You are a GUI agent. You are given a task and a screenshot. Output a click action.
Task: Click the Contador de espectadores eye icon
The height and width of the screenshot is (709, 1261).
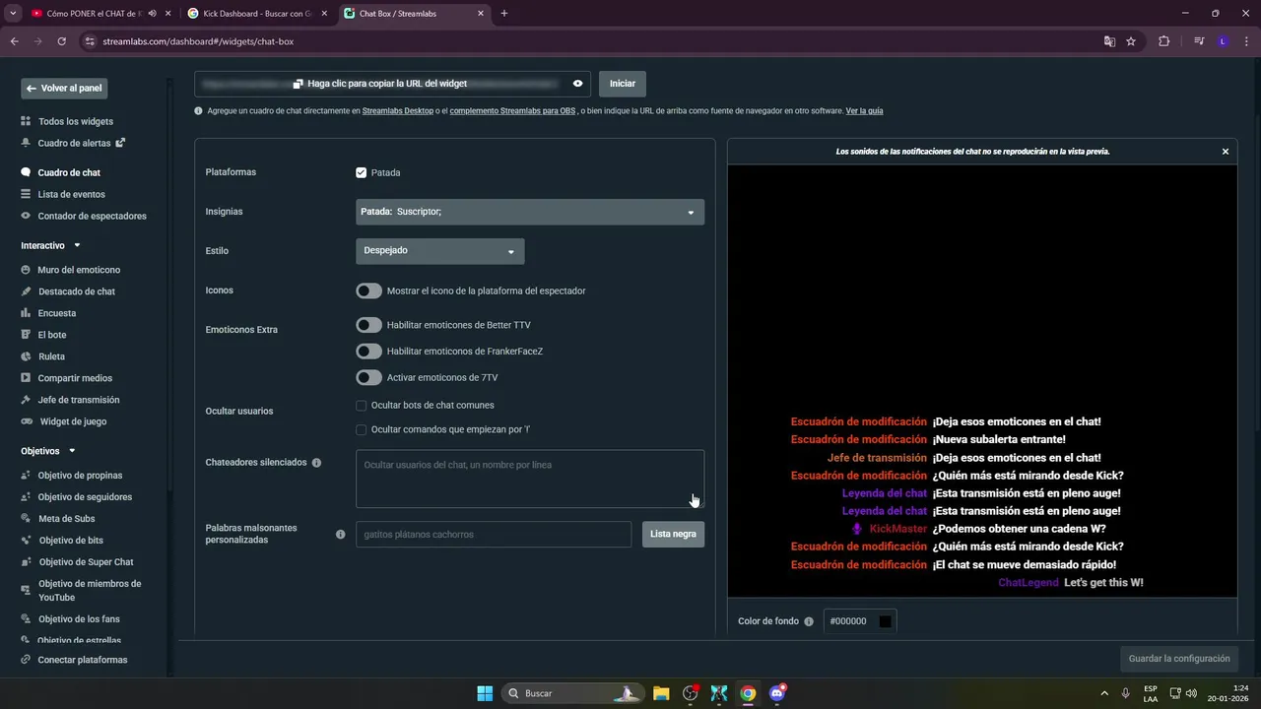[26, 216]
